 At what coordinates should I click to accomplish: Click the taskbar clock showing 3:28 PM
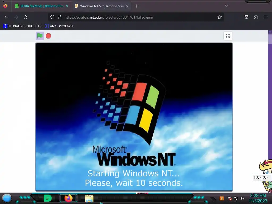click(258, 198)
